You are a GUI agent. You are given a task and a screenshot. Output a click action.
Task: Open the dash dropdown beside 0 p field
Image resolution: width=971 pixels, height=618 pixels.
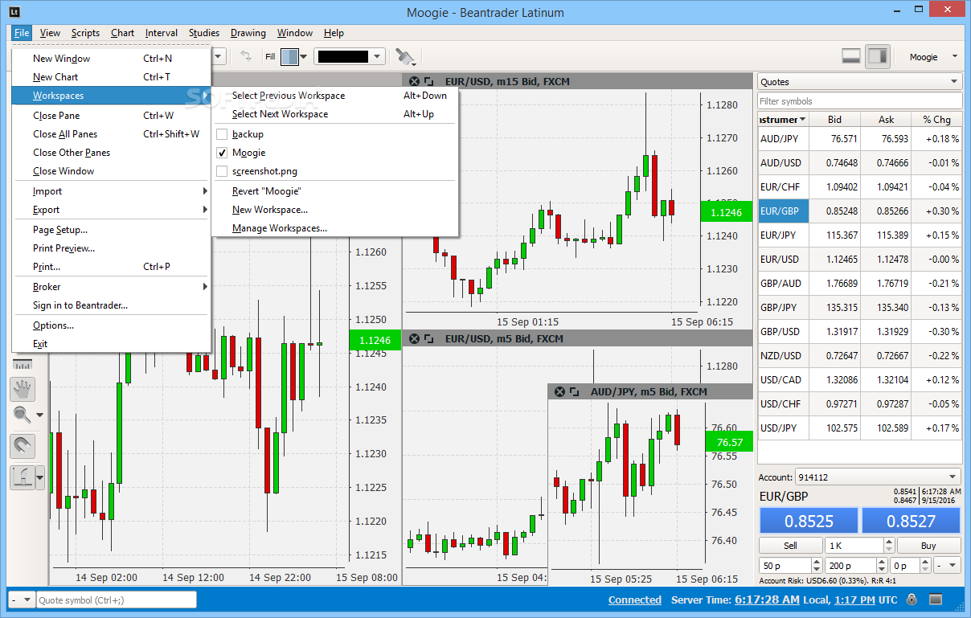coord(948,566)
